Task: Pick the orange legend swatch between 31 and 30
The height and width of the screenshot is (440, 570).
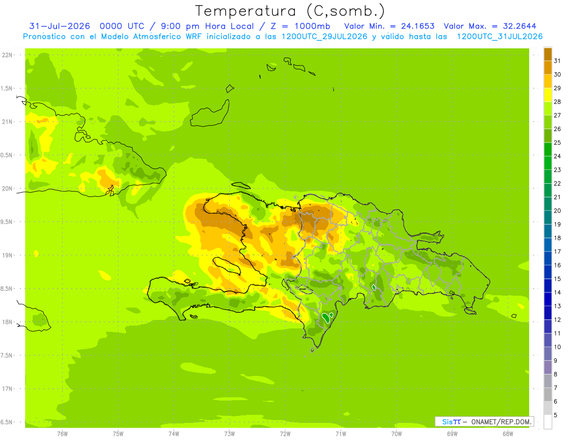Action: tap(548, 67)
